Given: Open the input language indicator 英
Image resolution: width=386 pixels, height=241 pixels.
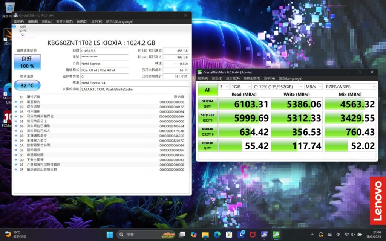Looking at the screenshot, I should coord(338,235).
